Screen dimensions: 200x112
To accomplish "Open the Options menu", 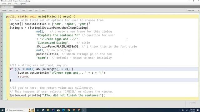I will (23, 4).
